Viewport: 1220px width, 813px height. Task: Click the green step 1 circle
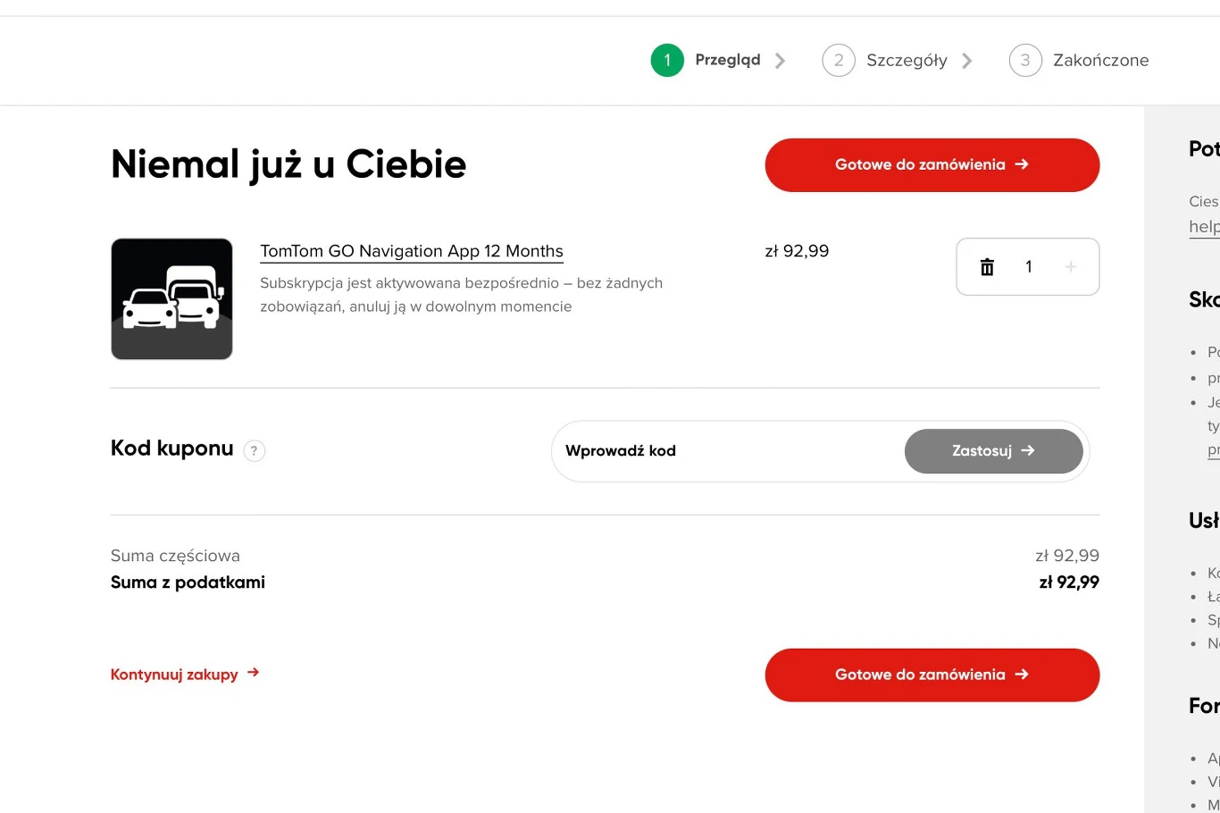pos(666,60)
